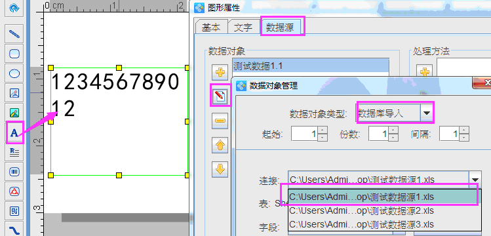Decrease the 起始 value with the down stepper

[323, 138]
